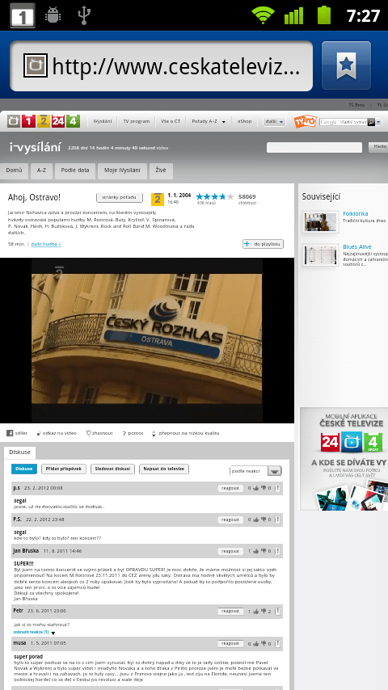This screenshot has height=690, width=388.
Task: Click the zhasnout lightbulb icon
Action: click(x=88, y=433)
